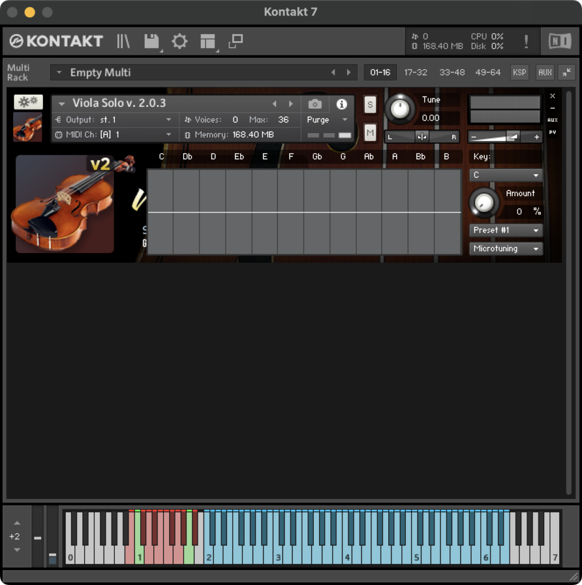Click the mod wheel strip
The height and width of the screenshot is (585, 582).
click(53, 536)
